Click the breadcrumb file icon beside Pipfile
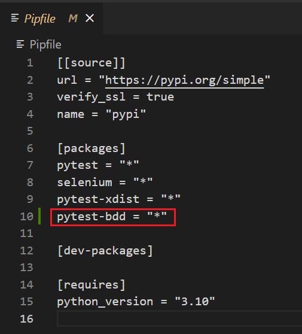Screen dimensions: 302x334 pos(20,44)
